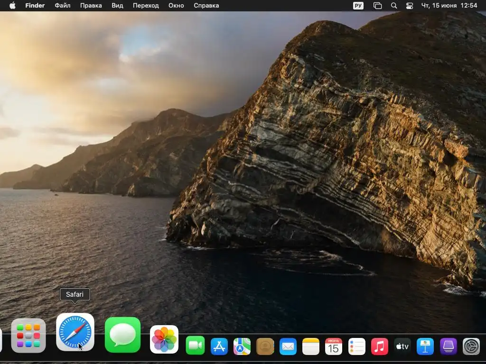Open the Notes app
Screen dimensions: 486x364
pos(311,346)
